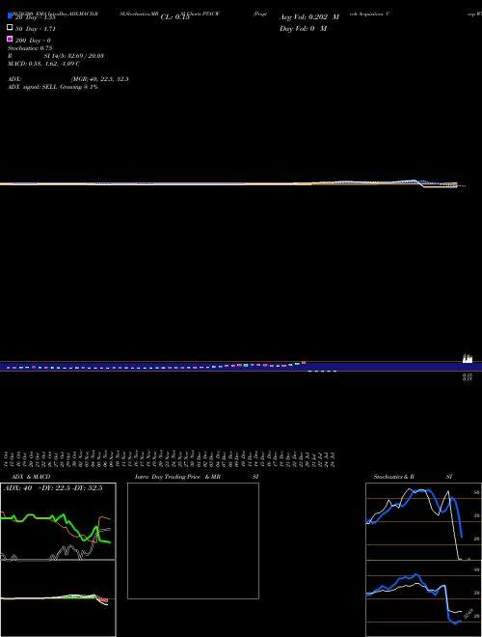Viewport: 482px width, 637px height.
Task: Click the white volume spike at right edge
Action: coord(468,359)
